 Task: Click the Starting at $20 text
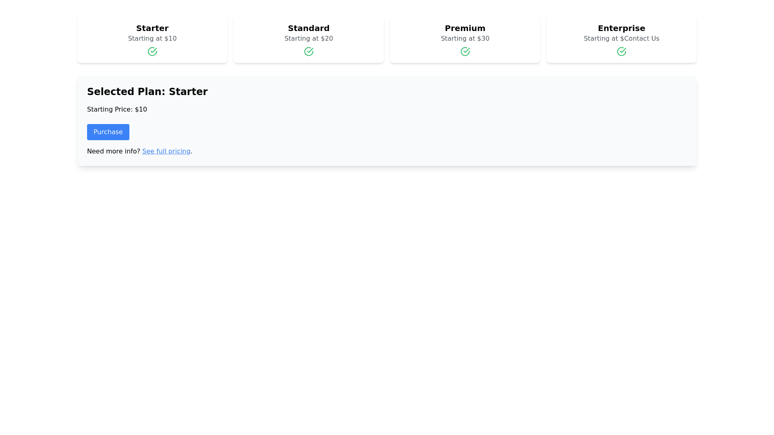tap(308, 39)
